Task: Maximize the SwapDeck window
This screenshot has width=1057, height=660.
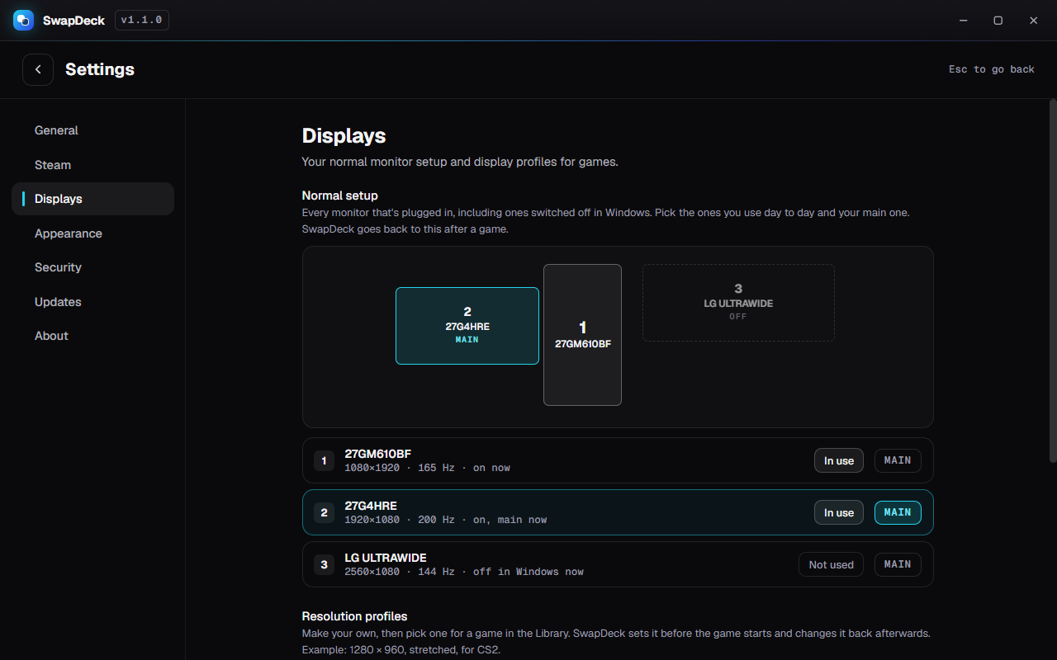Action: pyautogui.click(x=998, y=21)
